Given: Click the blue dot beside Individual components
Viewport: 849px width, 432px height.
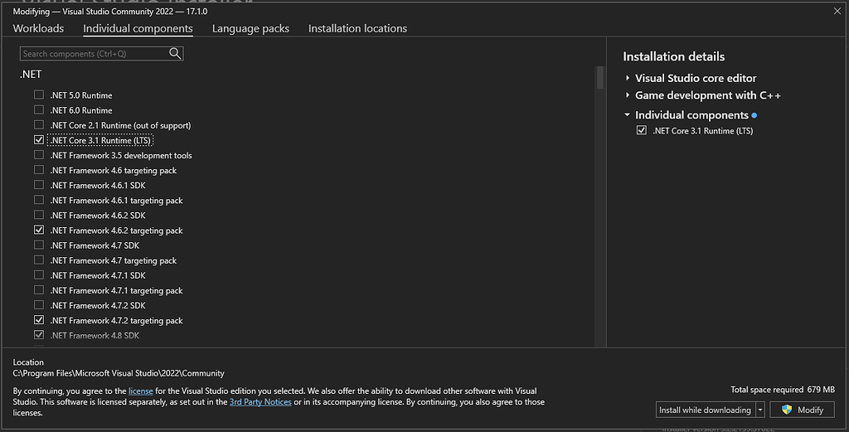Looking at the screenshot, I should tap(754, 115).
